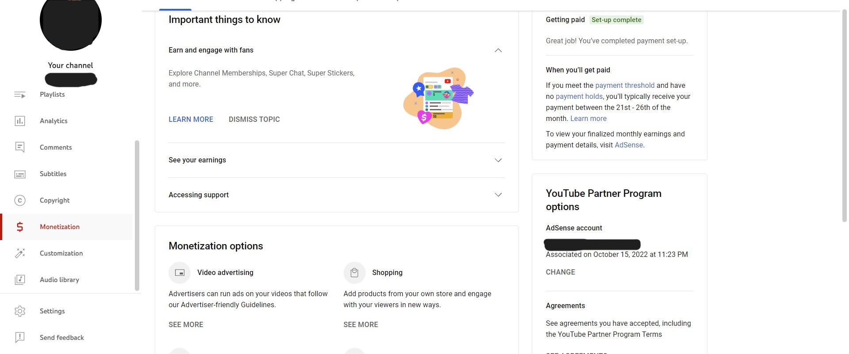The image size is (849, 354).
Task: Click the Monetization dollar sign icon
Action: [20, 227]
